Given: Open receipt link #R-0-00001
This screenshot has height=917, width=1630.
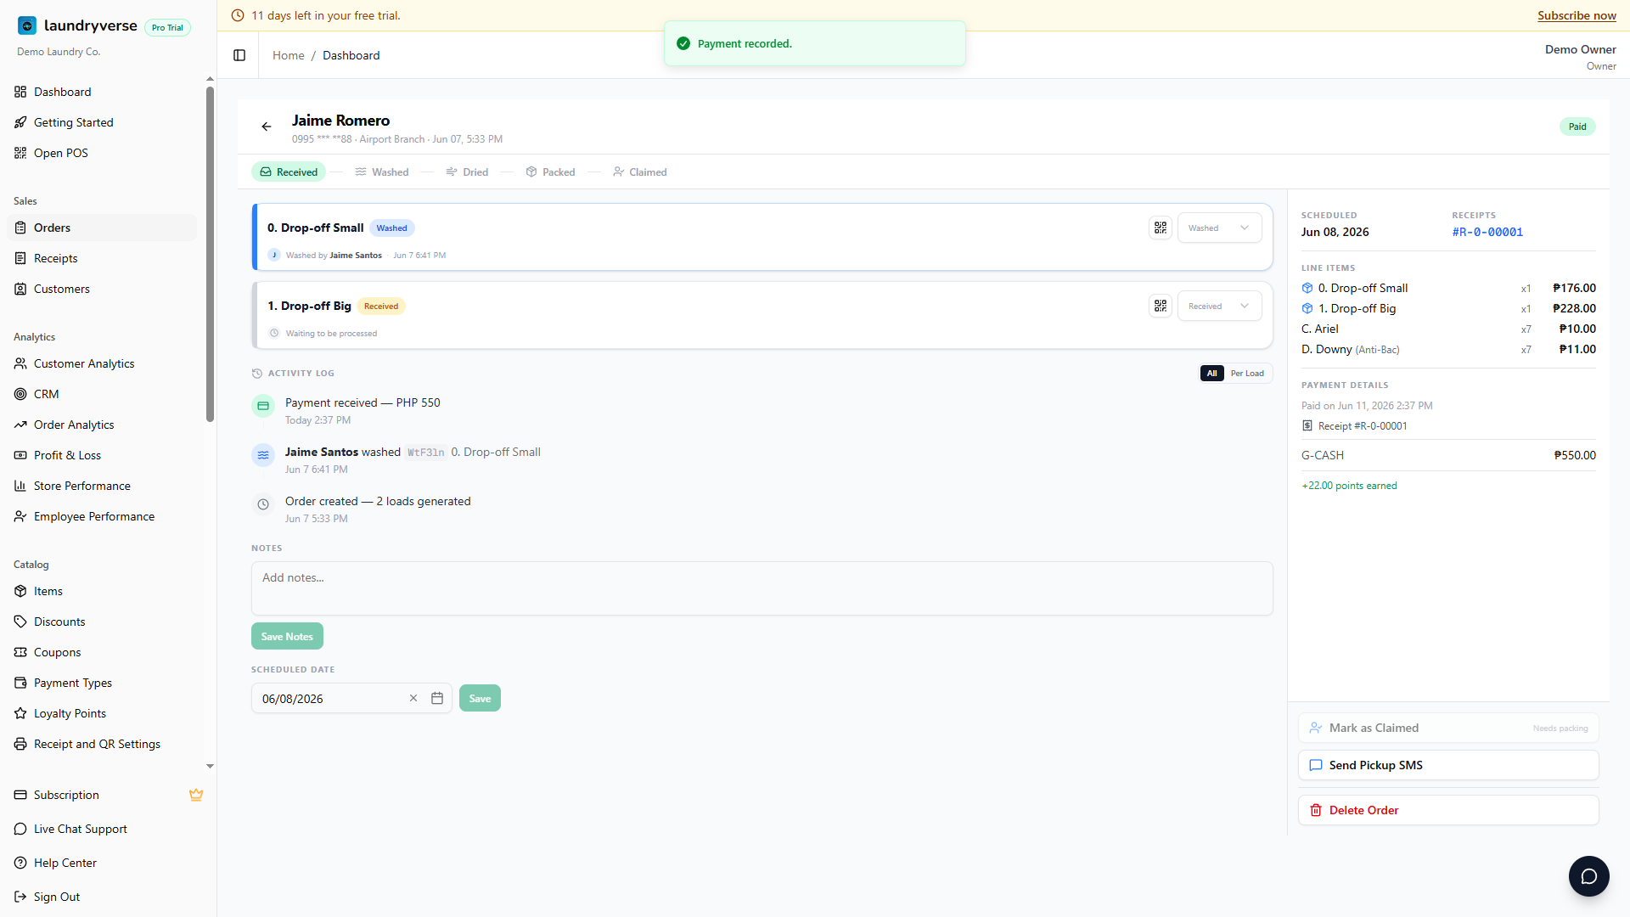Looking at the screenshot, I should point(1487,232).
